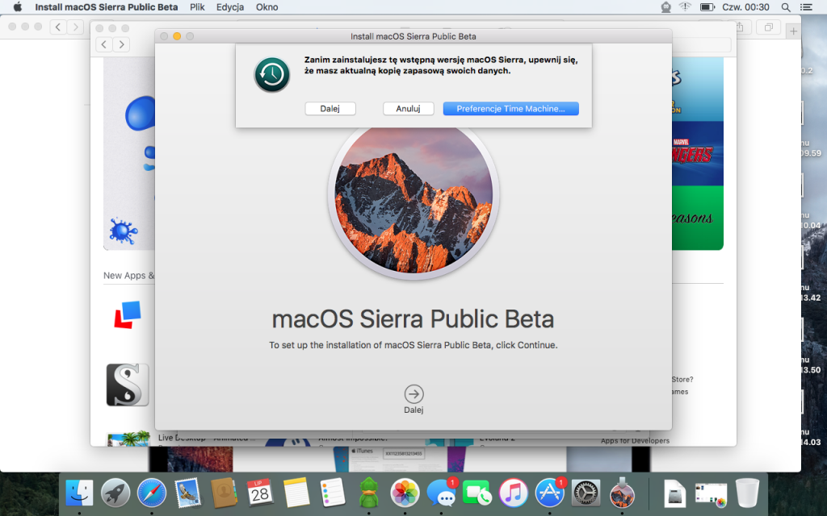Click the Avengers banner in App Store
Image resolution: width=827 pixels, height=516 pixels.
[697, 153]
